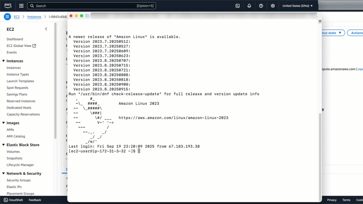
Task: Open the Instances list sidebar link
Action: tap(14, 68)
